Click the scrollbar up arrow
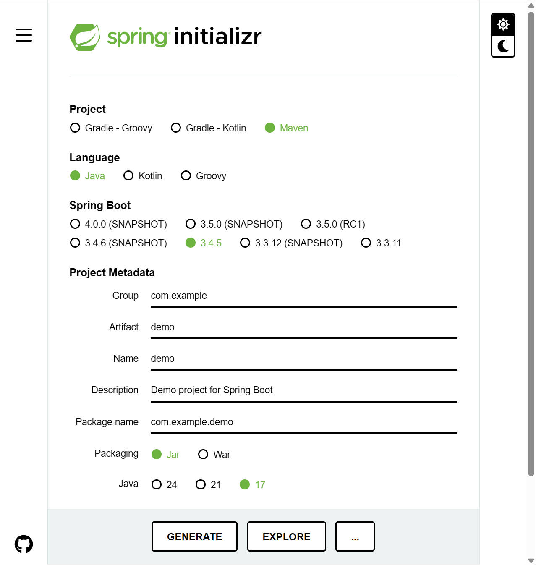This screenshot has height=565, width=536. coord(531,5)
